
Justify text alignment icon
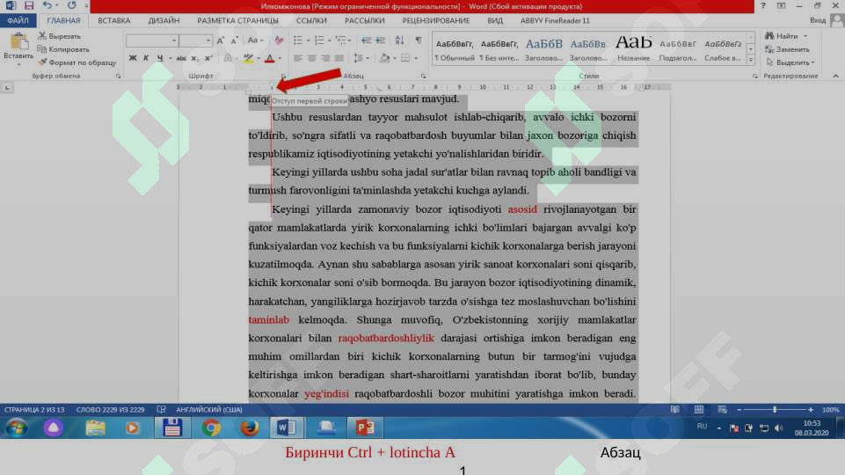coord(339,58)
